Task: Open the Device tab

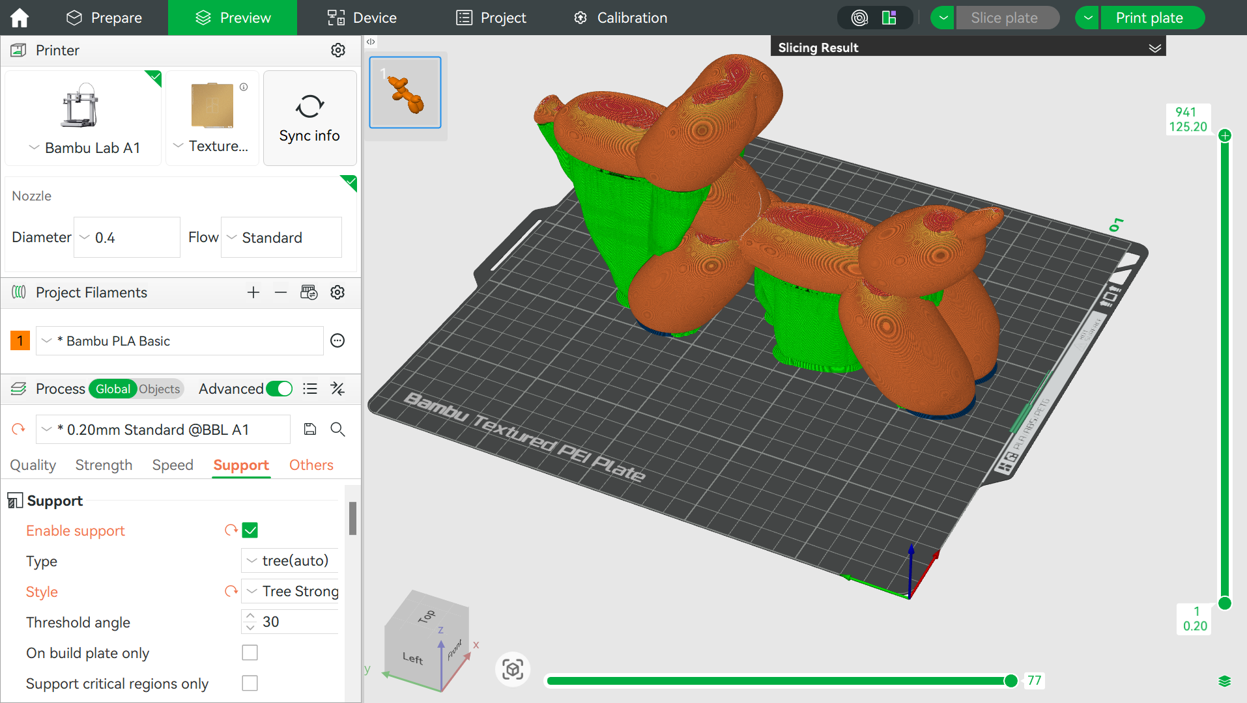Action: (362, 18)
